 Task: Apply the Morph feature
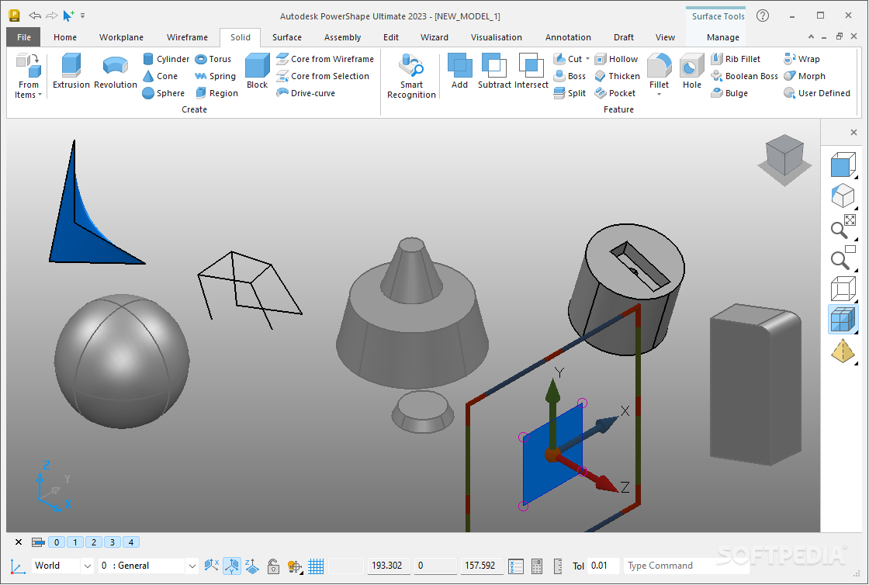coord(805,76)
